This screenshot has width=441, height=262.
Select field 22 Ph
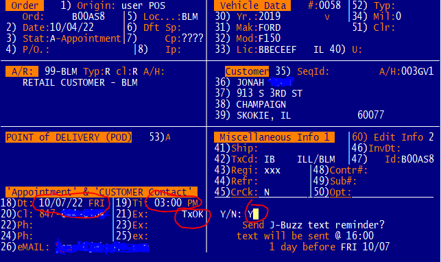[17, 225]
